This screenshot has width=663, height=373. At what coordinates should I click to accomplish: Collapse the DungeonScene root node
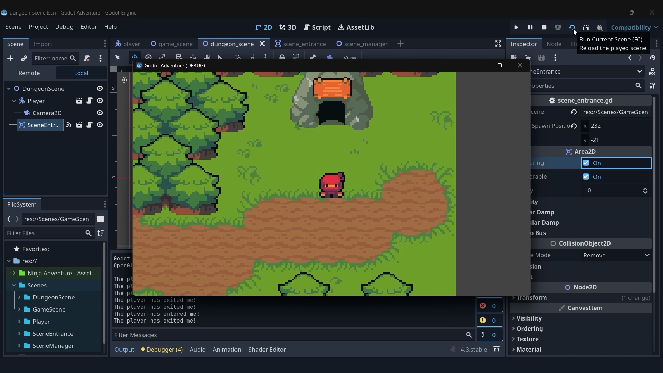[x=9, y=89]
